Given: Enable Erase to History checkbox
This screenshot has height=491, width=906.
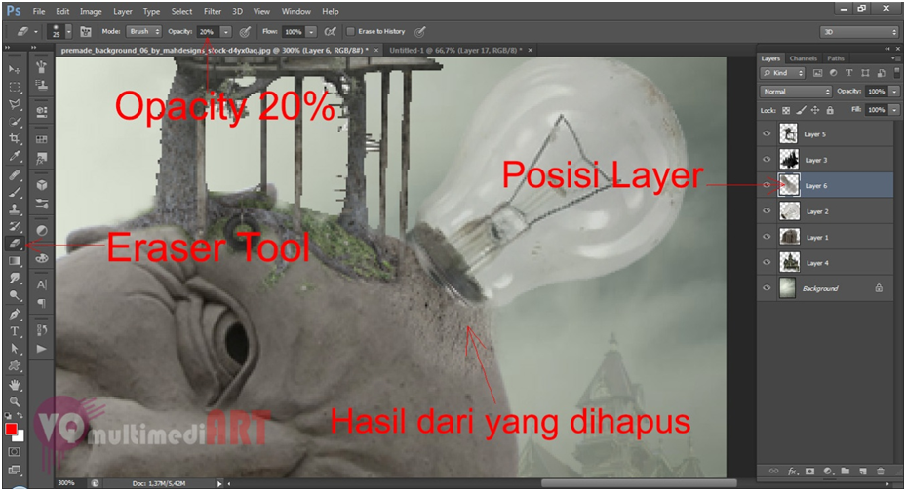Looking at the screenshot, I should pyautogui.click(x=350, y=32).
